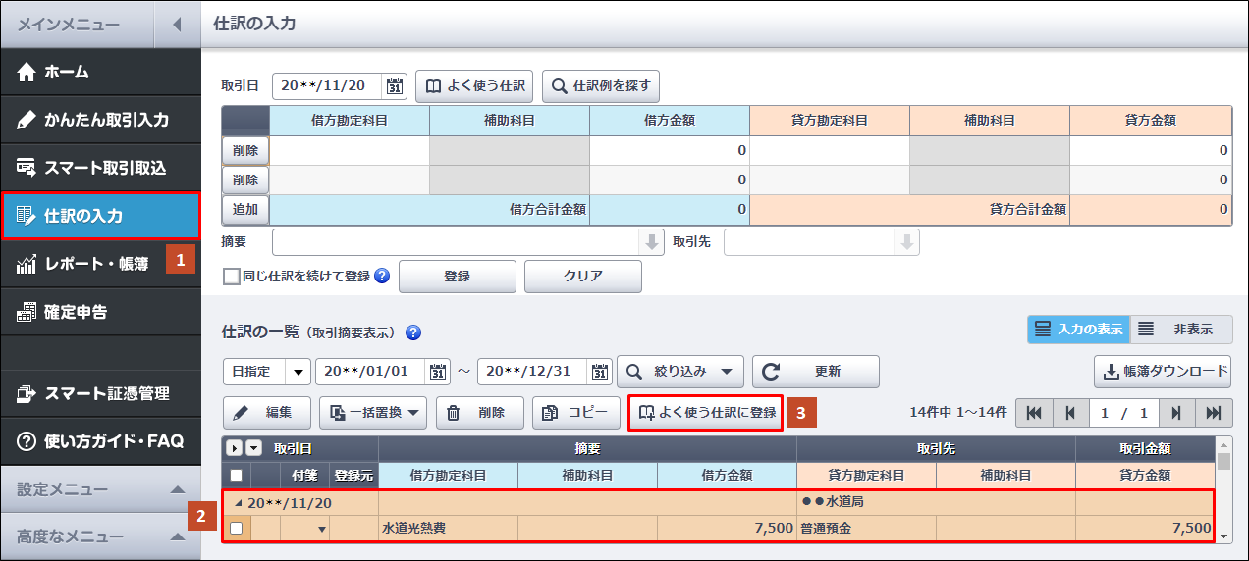
Task: Click the first row 貸方勘定科目 cell
Action: click(830, 150)
